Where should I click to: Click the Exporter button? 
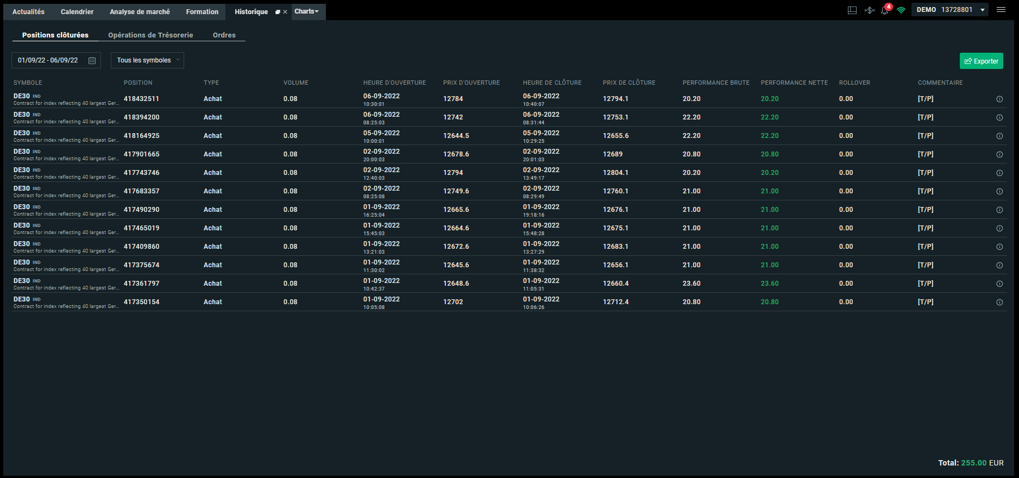[x=981, y=61]
